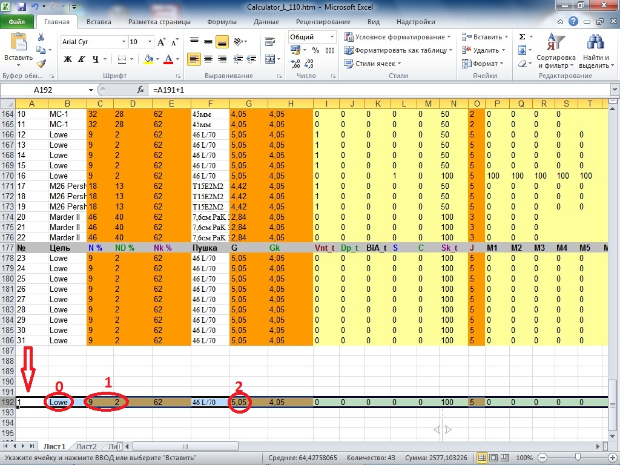This screenshot has width=620, height=465.
Task: Select sheet tab Лист2
Action: click(x=86, y=446)
